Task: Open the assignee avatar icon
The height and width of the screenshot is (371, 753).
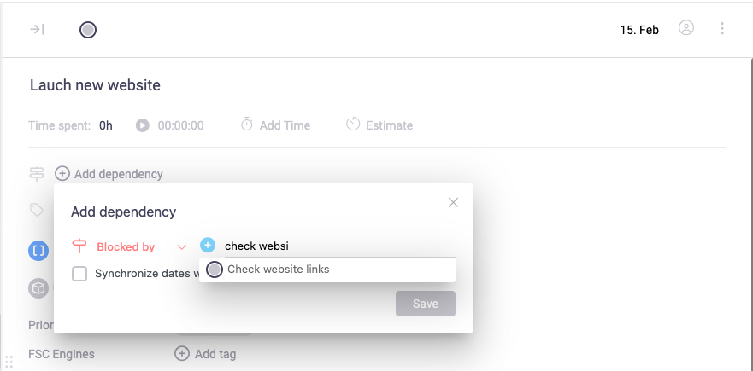Action: tap(685, 28)
